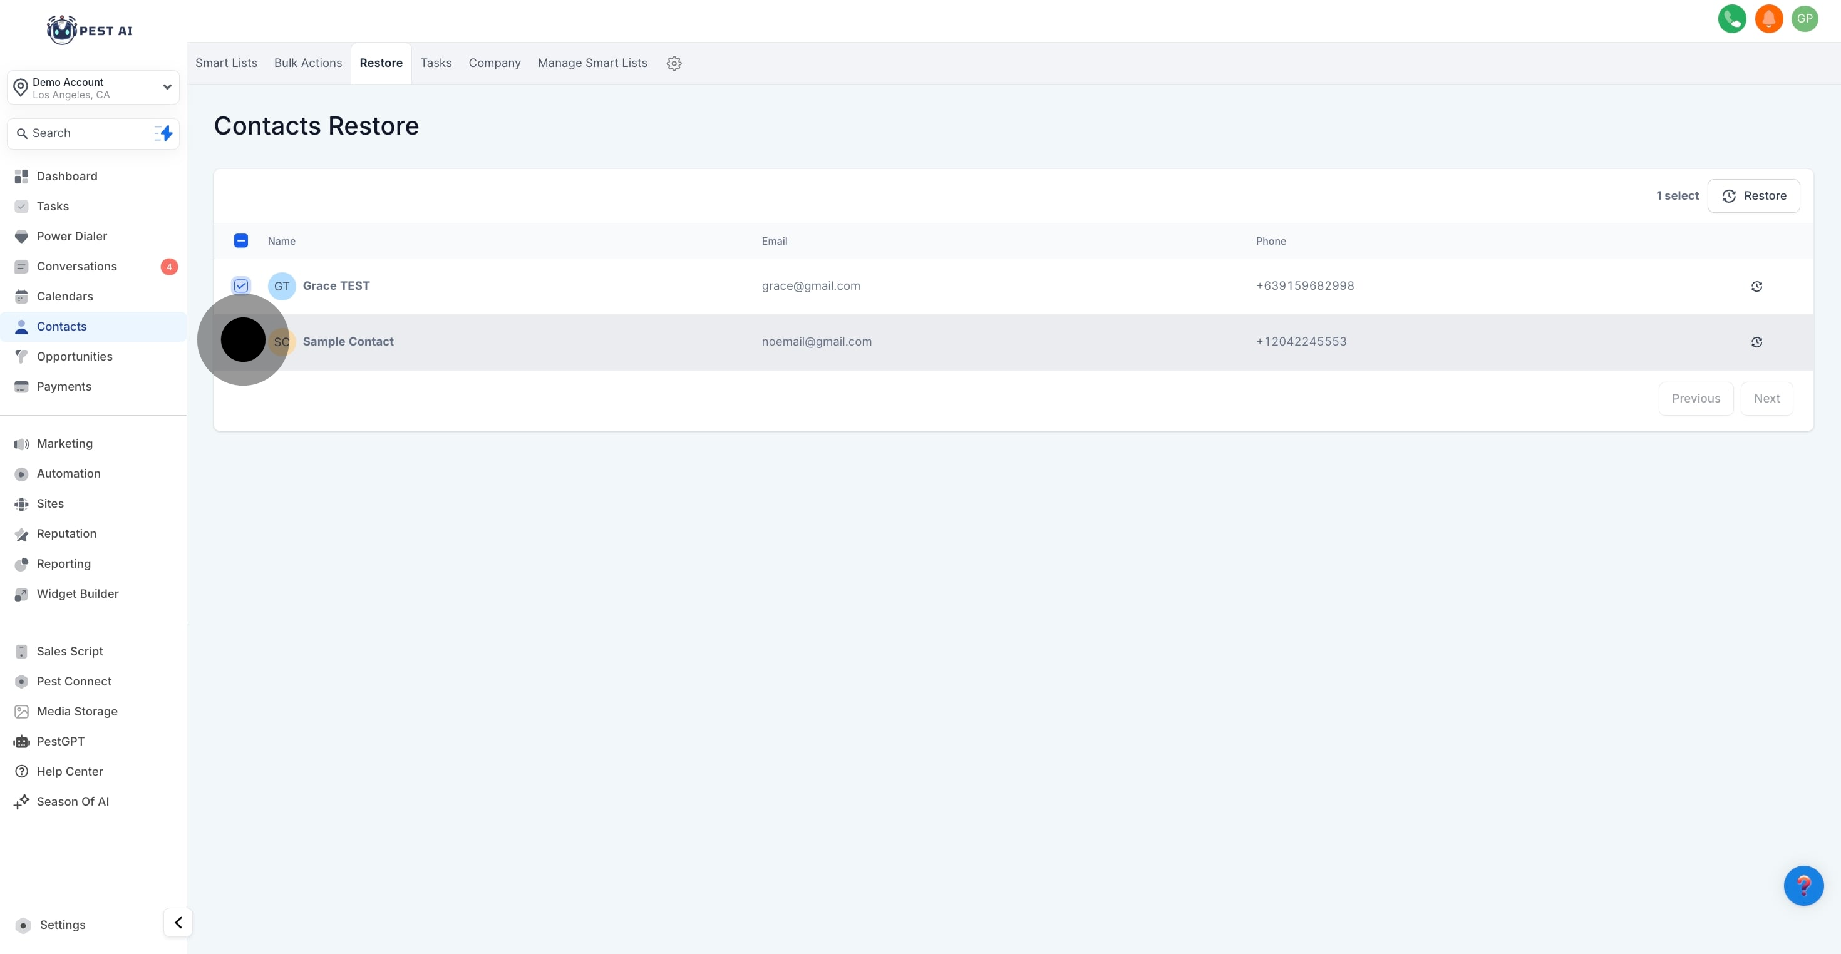Click the green phone dialer icon
The width and height of the screenshot is (1841, 954).
coord(1731,19)
